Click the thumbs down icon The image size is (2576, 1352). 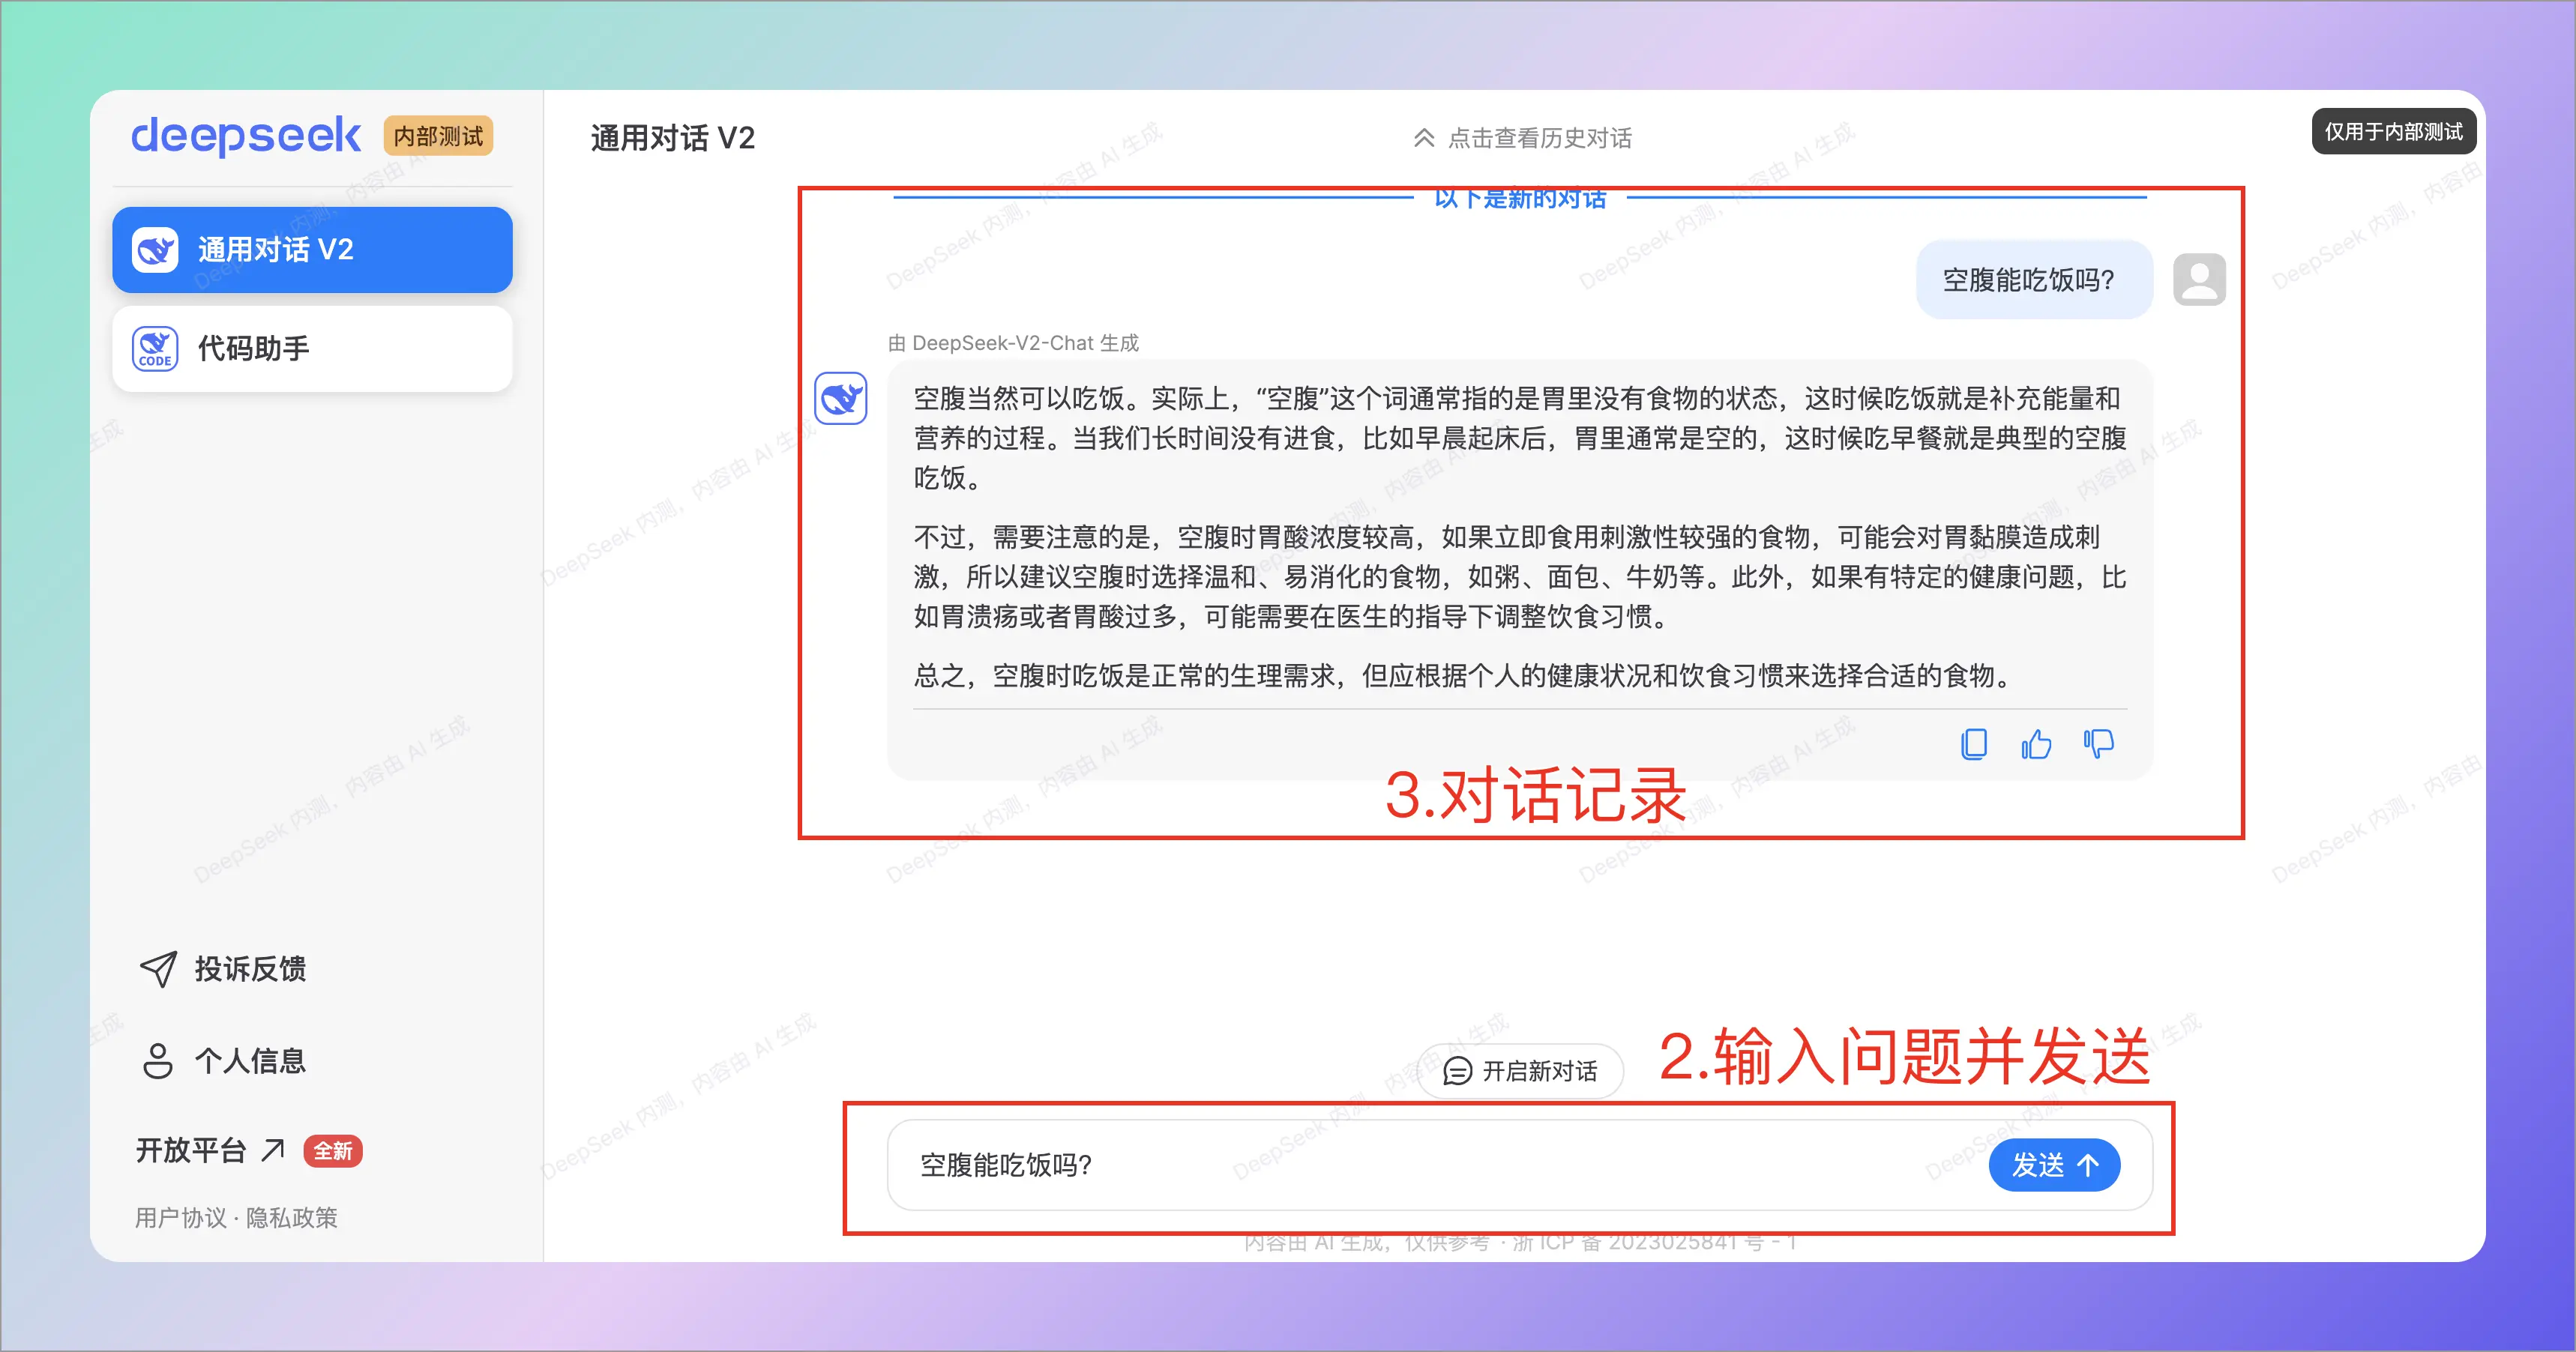pyautogui.click(x=2098, y=744)
